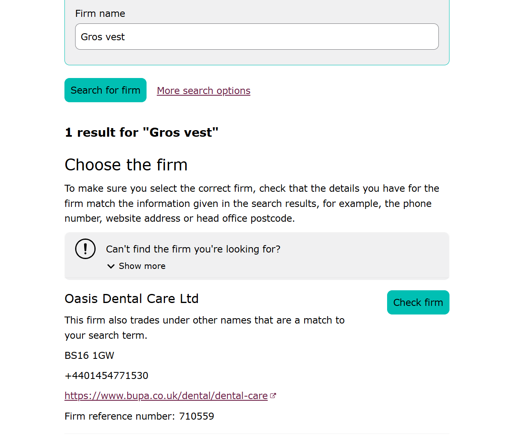The height and width of the screenshot is (443, 532).
Task: Click the Choose the firm heading
Action: click(126, 165)
